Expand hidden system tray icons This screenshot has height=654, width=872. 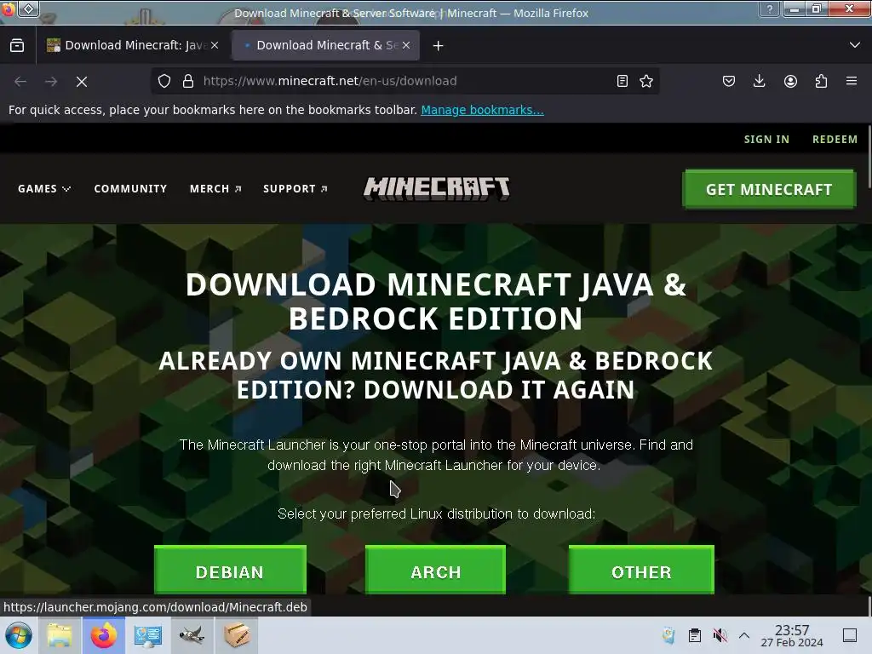tap(744, 635)
